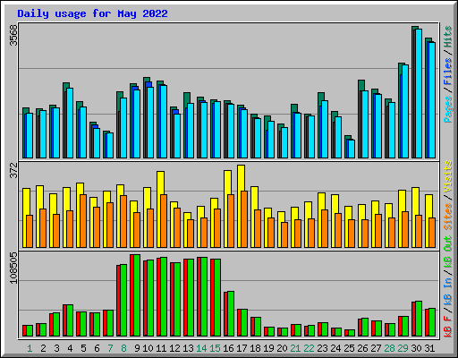This screenshot has height=358, width=458.
Task: Click the 'kB F' legend label
Action: click(x=448, y=327)
